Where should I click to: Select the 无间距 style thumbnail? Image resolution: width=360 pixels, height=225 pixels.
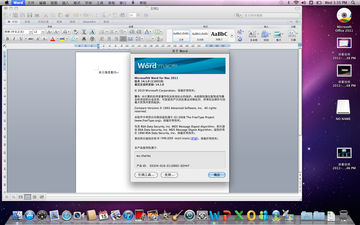click(200, 35)
